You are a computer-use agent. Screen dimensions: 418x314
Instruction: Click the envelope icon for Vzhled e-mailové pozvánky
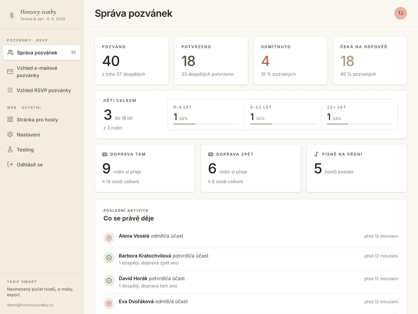pos(10,72)
